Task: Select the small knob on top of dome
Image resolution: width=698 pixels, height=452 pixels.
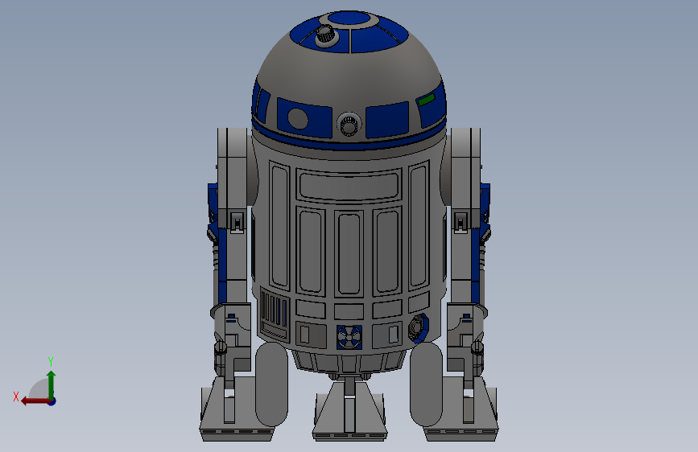Action: [325, 35]
